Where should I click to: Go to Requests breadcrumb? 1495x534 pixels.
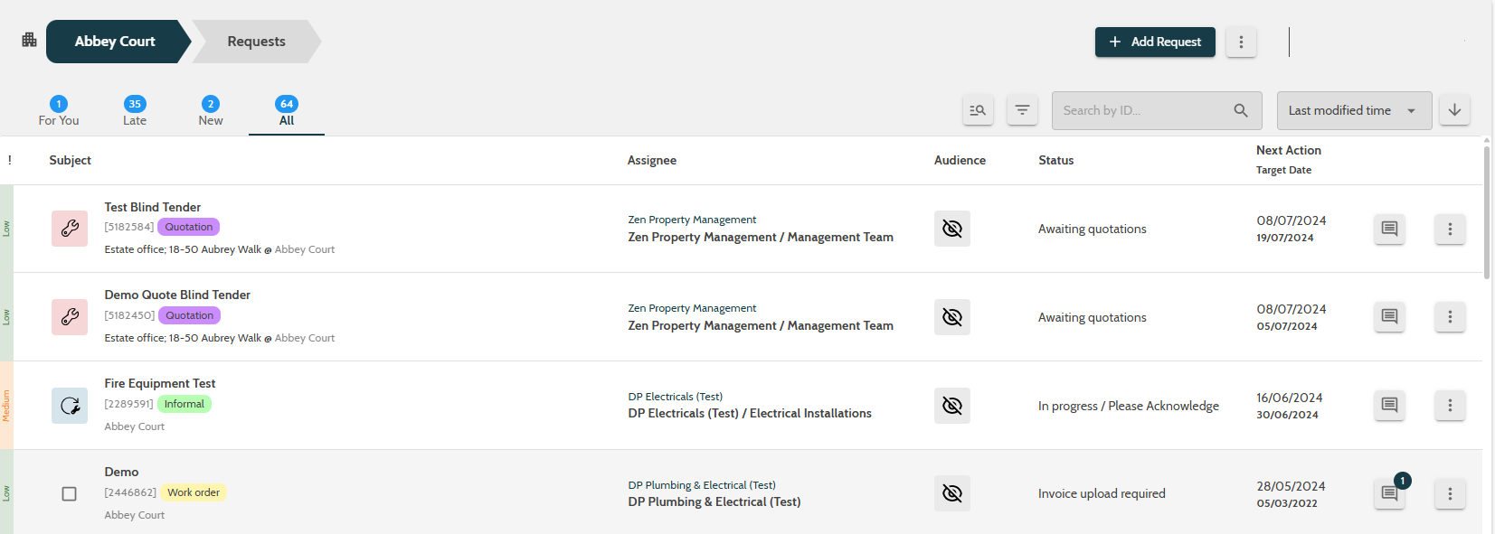click(x=256, y=42)
